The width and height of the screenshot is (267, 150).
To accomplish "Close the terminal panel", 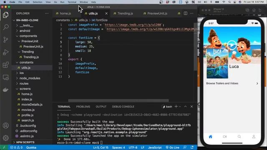I will point(191,107).
